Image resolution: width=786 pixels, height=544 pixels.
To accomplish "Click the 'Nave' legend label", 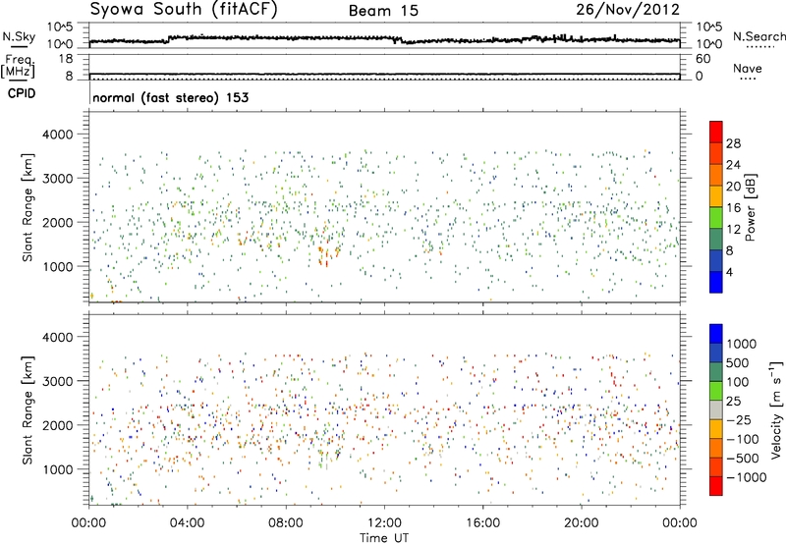I will pos(747,68).
